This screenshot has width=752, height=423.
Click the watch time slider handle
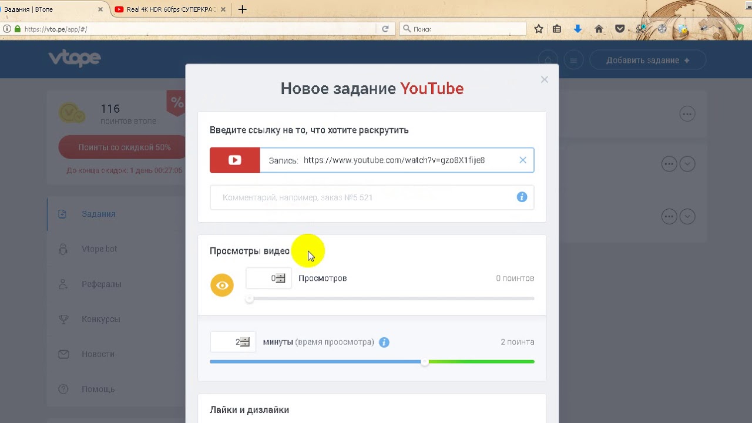pyautogui.click(x=425, y=362)
